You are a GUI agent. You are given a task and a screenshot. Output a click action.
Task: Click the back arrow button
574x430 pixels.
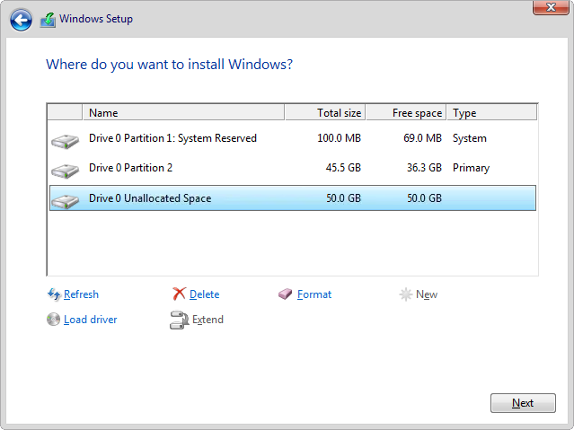(22, 19)
